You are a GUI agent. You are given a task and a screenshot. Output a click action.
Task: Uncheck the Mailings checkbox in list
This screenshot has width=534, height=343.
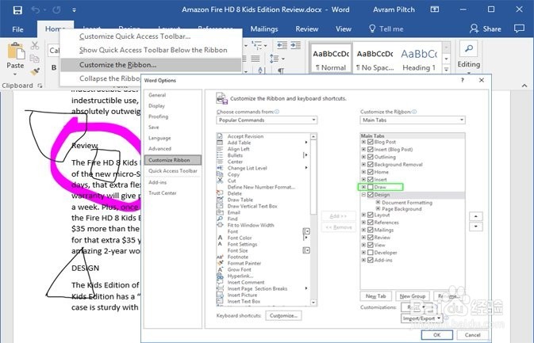point(371,230)
